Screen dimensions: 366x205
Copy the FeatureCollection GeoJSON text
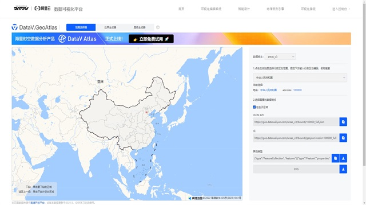[x=335, y=158]
